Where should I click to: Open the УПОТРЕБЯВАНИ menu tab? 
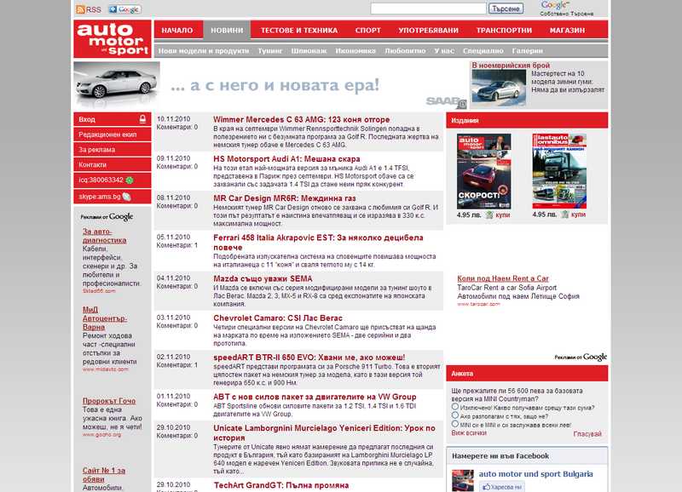pyautogui.click(x=429, y=31)
